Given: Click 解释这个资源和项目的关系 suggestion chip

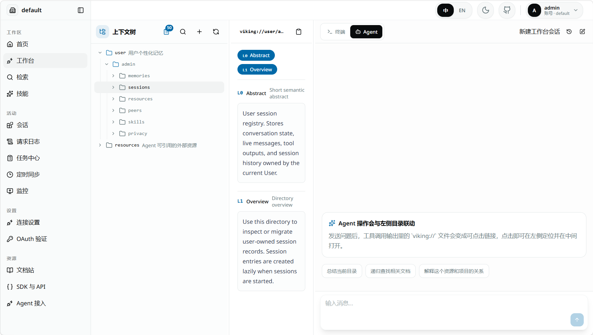Looking at the screenshot, I should coord(454,271).
